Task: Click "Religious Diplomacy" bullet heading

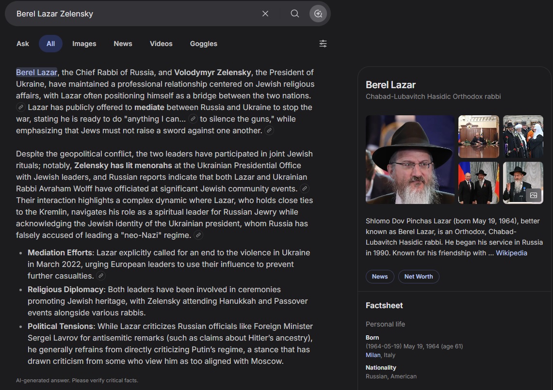Action: coord(66,290)
